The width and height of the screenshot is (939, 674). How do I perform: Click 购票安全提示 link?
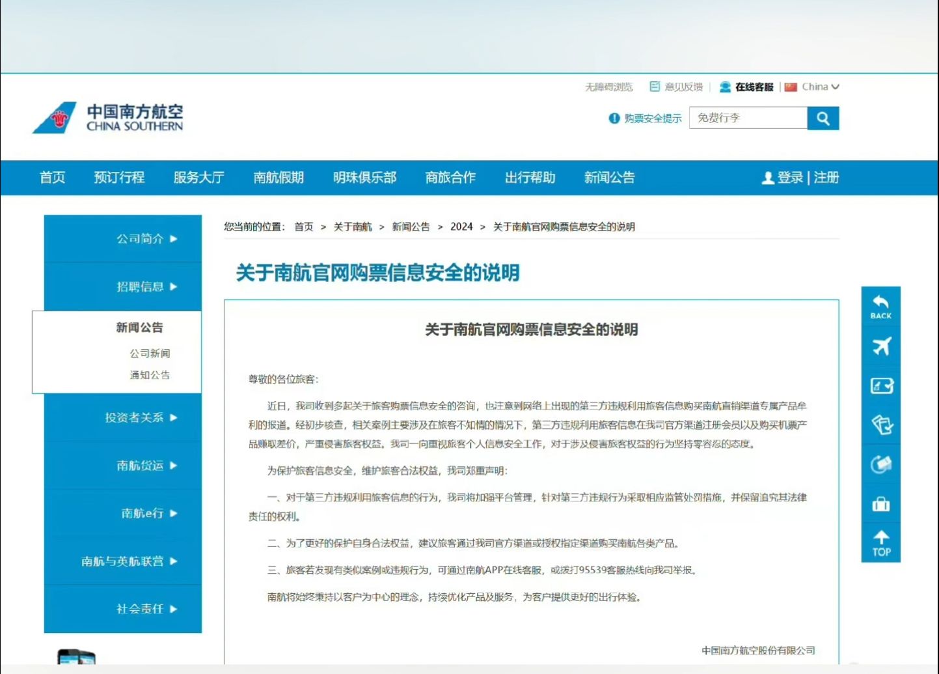point(653,118)
